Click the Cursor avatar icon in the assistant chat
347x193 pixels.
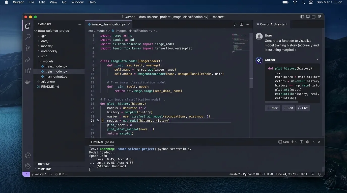(259, 61)
